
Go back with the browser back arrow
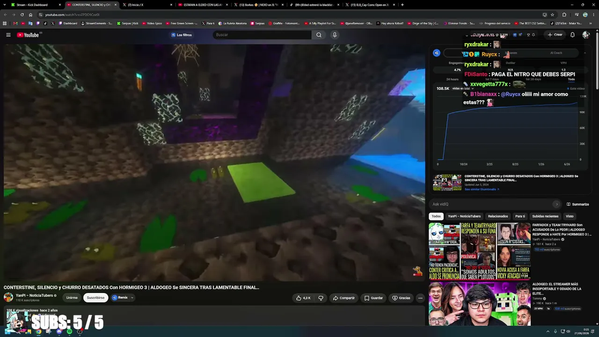pos(5,15)
